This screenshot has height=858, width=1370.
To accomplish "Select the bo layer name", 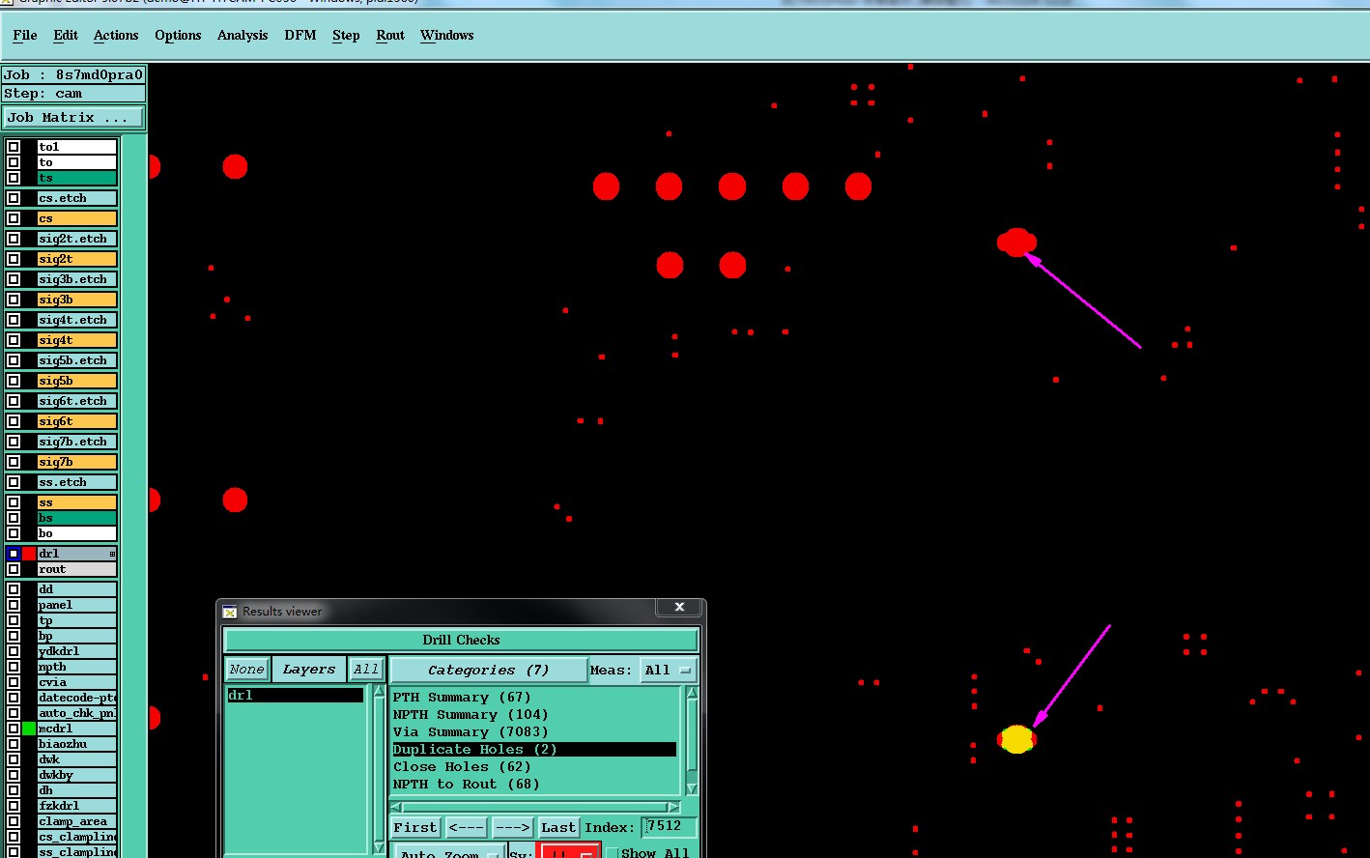I will [x=77, y=533].
